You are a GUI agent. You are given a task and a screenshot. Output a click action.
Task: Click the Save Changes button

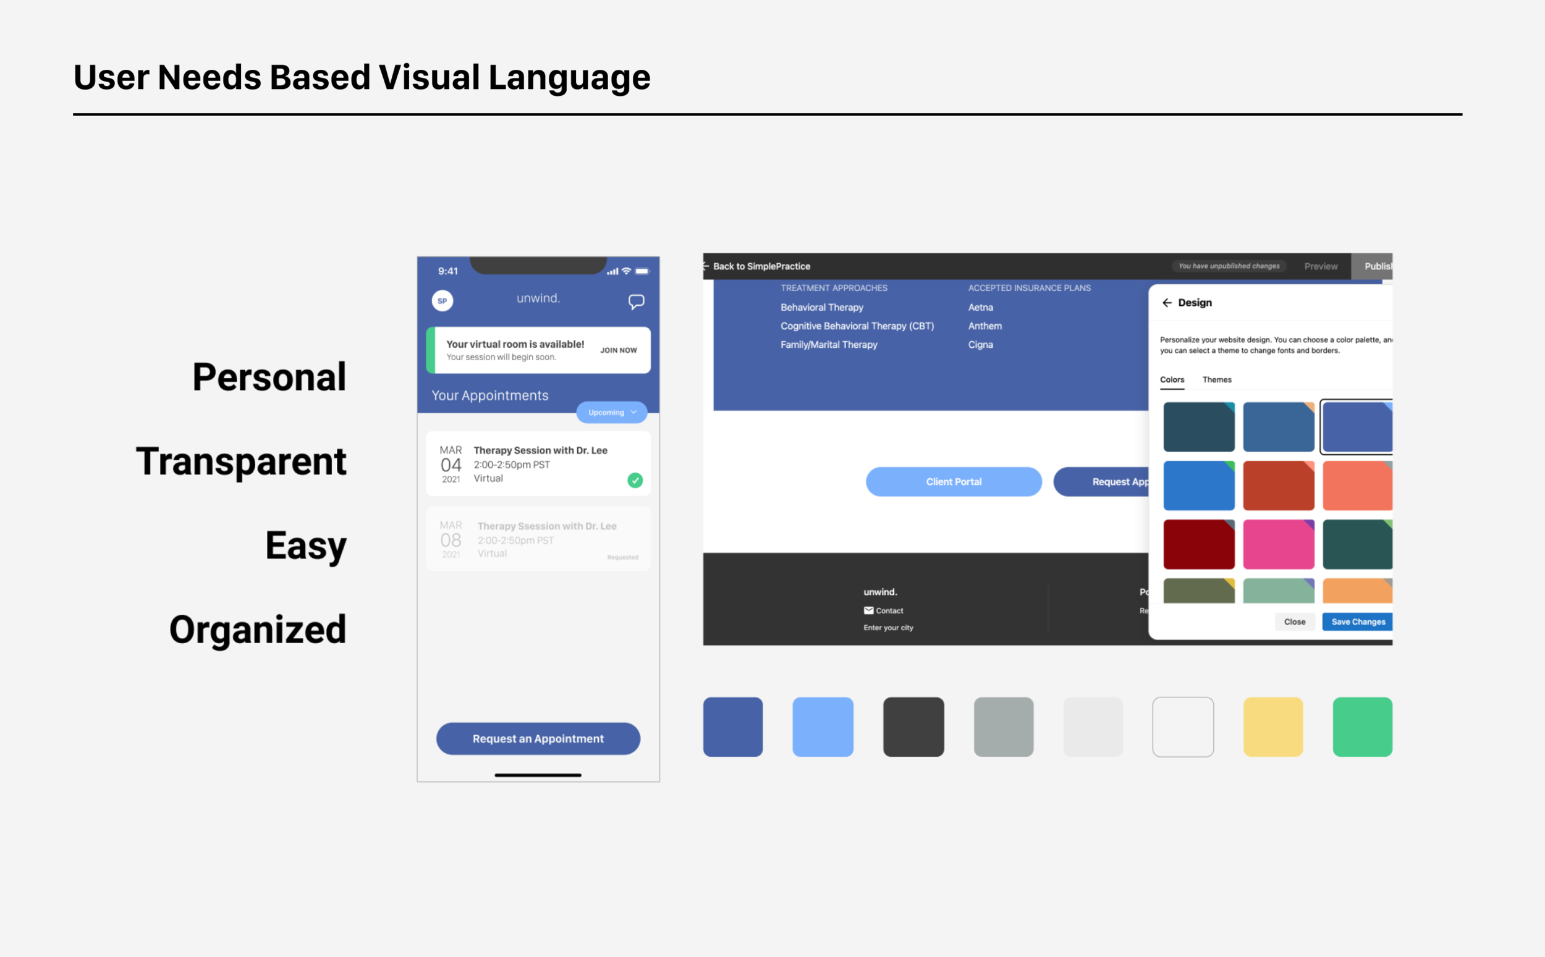[1357, 622]
